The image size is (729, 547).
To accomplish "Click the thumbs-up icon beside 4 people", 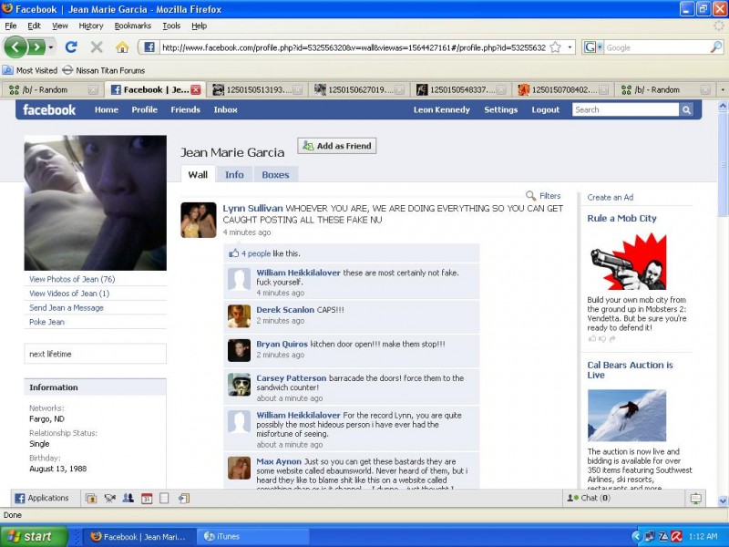I will (233, 253).
